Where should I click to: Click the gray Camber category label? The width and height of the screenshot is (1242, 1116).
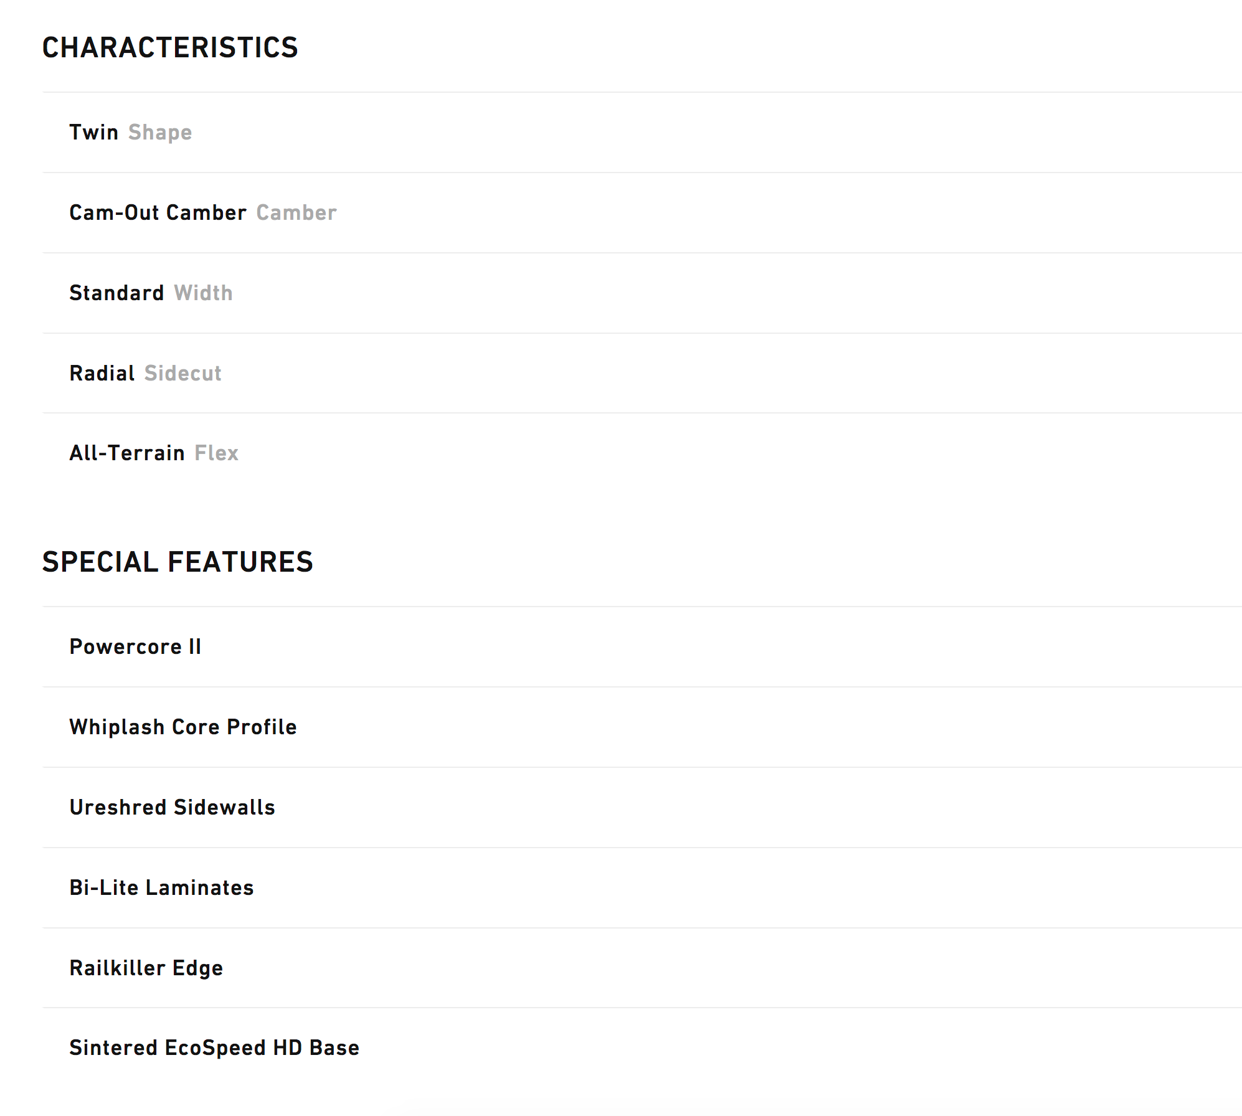(x=296, y=213)
